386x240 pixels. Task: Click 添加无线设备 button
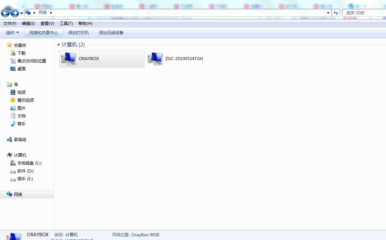pos(111,32)
